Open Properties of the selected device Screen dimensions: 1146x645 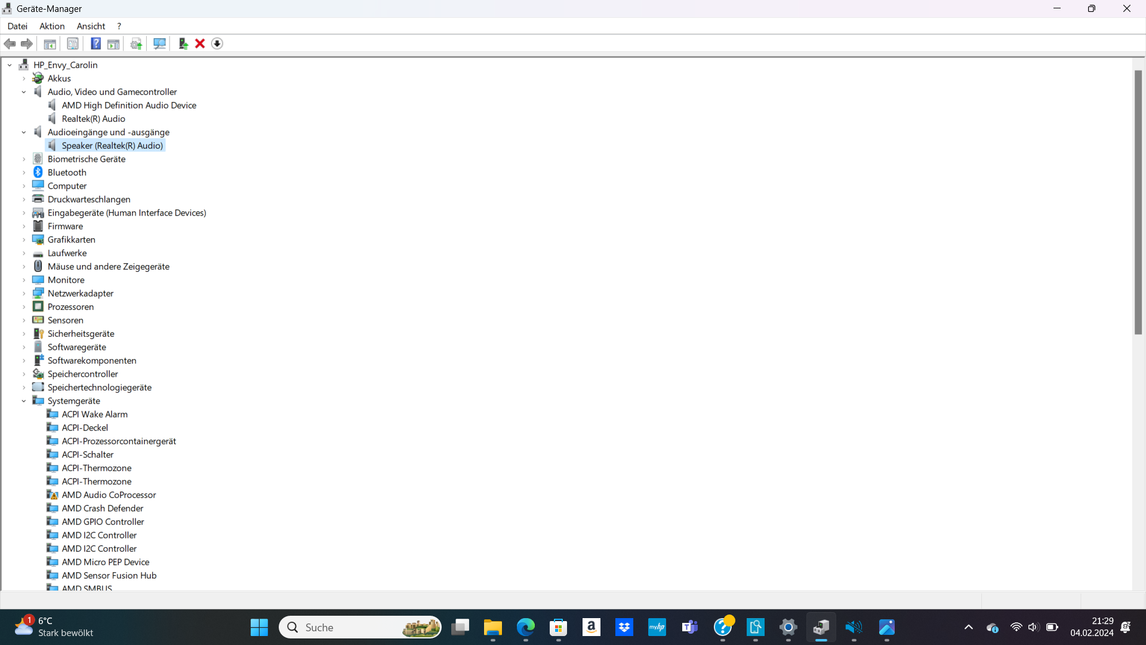(72, 44)
